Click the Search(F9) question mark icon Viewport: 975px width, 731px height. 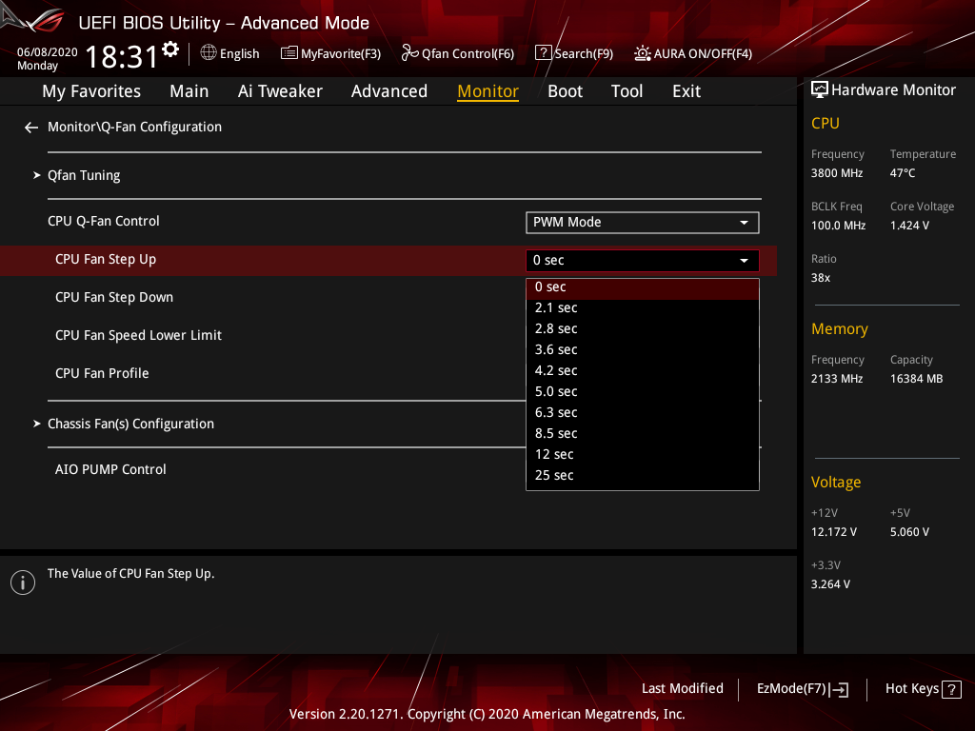543,53
